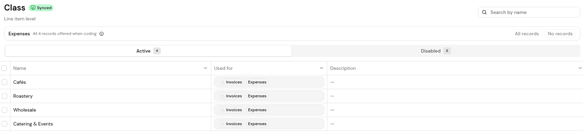Click the search magnifier icon
The width and height of the screenshot is (583, 139).
click(x=484, y=12)
